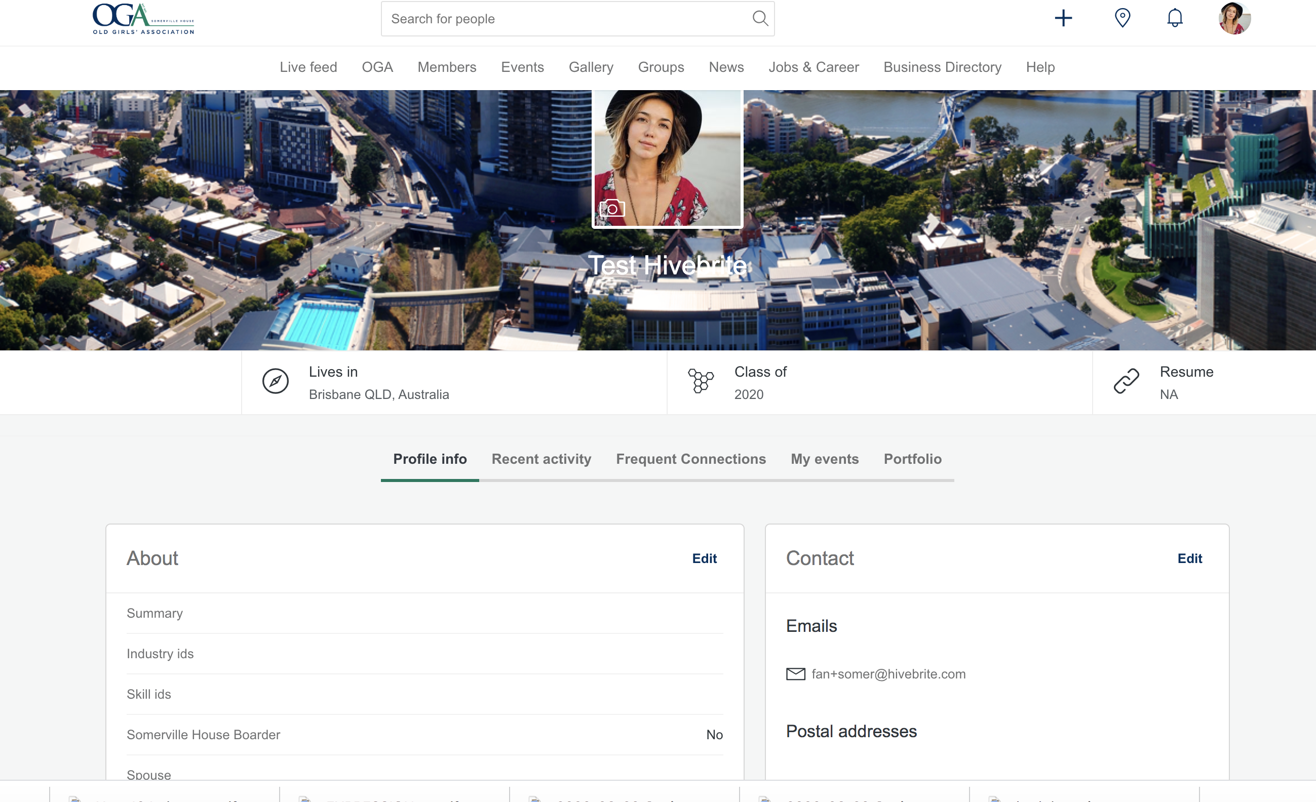Open the map location pin icon
The width and height of the screenshot is (1316, 802).
(x=1122, y=18)
